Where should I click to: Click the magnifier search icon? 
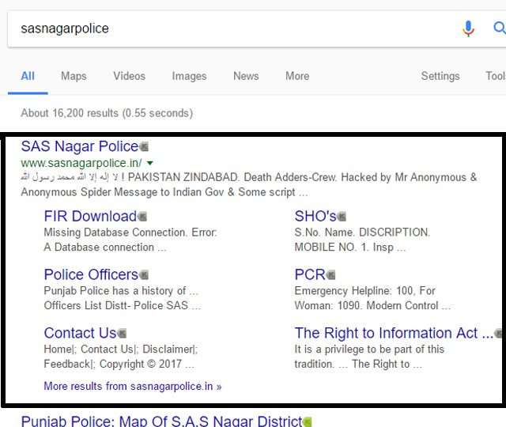click(x=500, y=28)
